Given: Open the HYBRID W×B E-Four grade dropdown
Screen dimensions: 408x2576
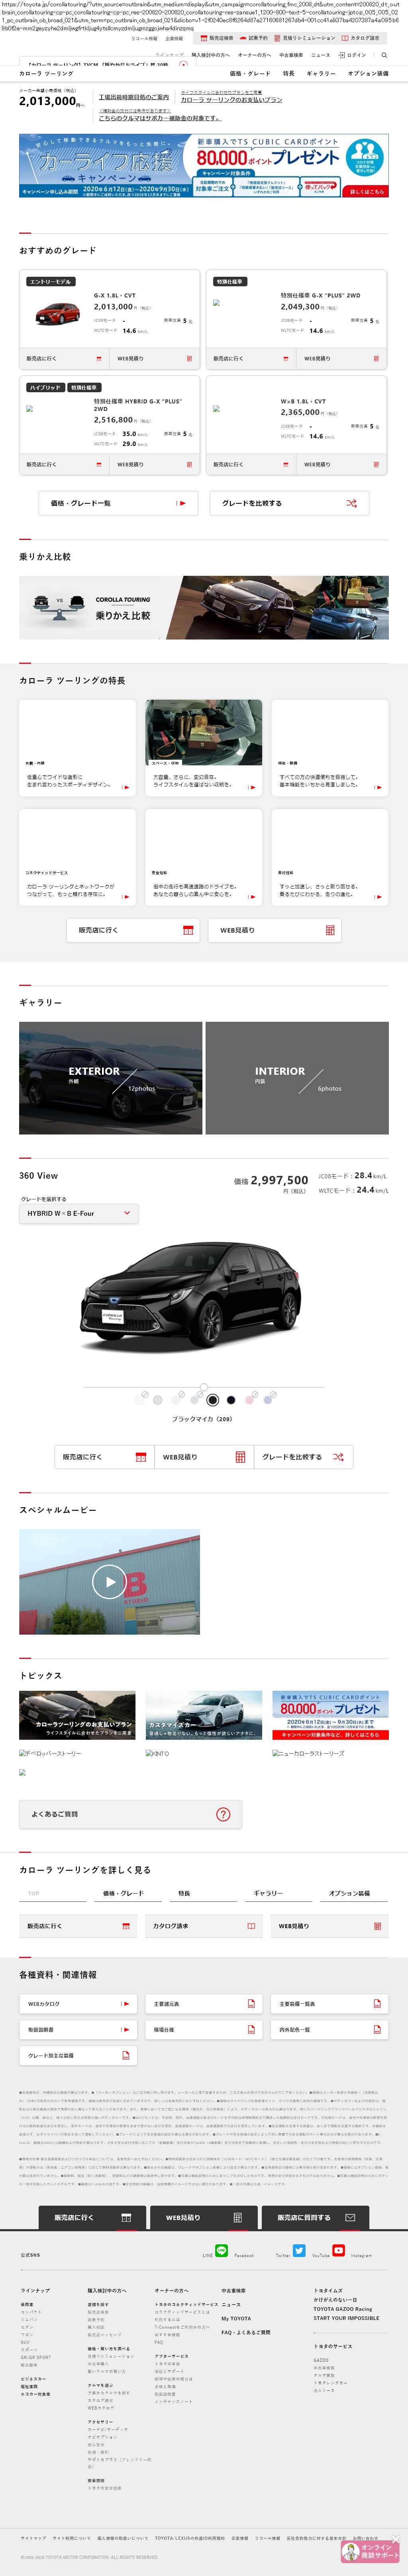Looking at the screenshot, I should 79,1213.
